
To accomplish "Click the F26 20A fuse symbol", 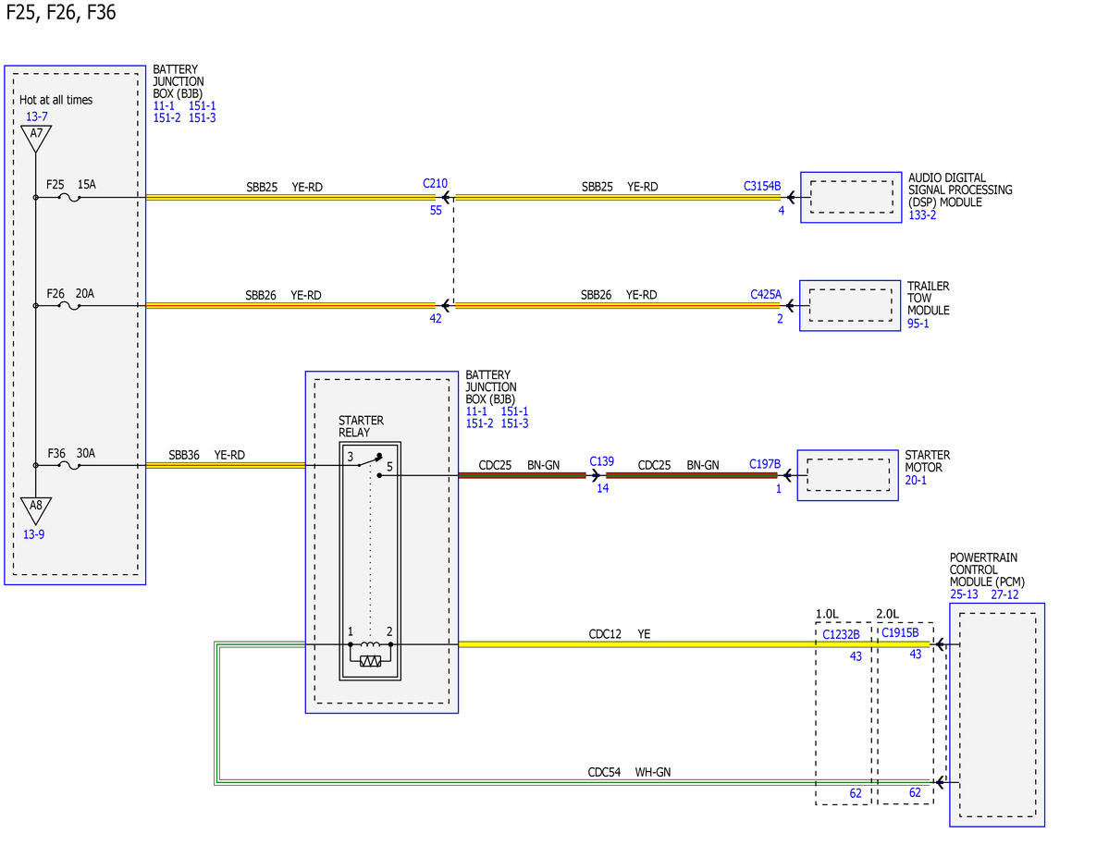I will pyautogui.click(x=69, y=306).
